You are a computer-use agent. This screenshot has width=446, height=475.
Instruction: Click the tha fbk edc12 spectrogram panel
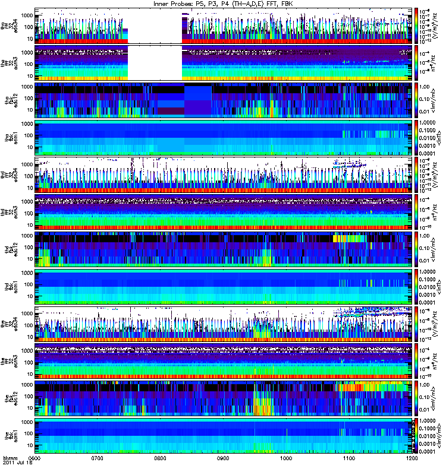coord(224,100)
